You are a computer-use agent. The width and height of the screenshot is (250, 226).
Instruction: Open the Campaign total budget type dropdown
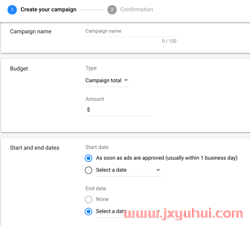pos(108,81)
